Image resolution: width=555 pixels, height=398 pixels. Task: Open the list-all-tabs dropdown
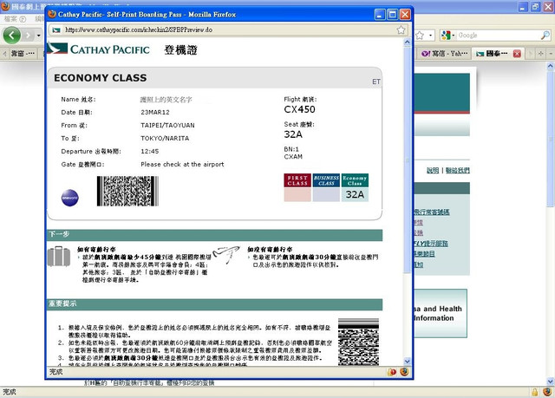click(551, 54)
